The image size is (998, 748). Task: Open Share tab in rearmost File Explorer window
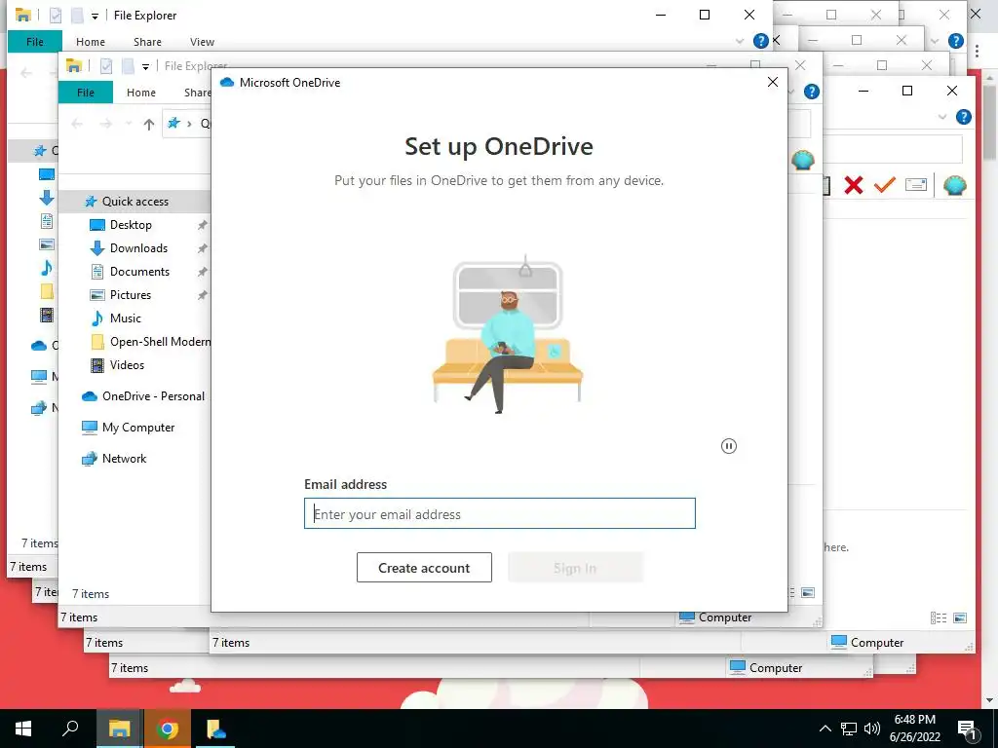(147, 42)
